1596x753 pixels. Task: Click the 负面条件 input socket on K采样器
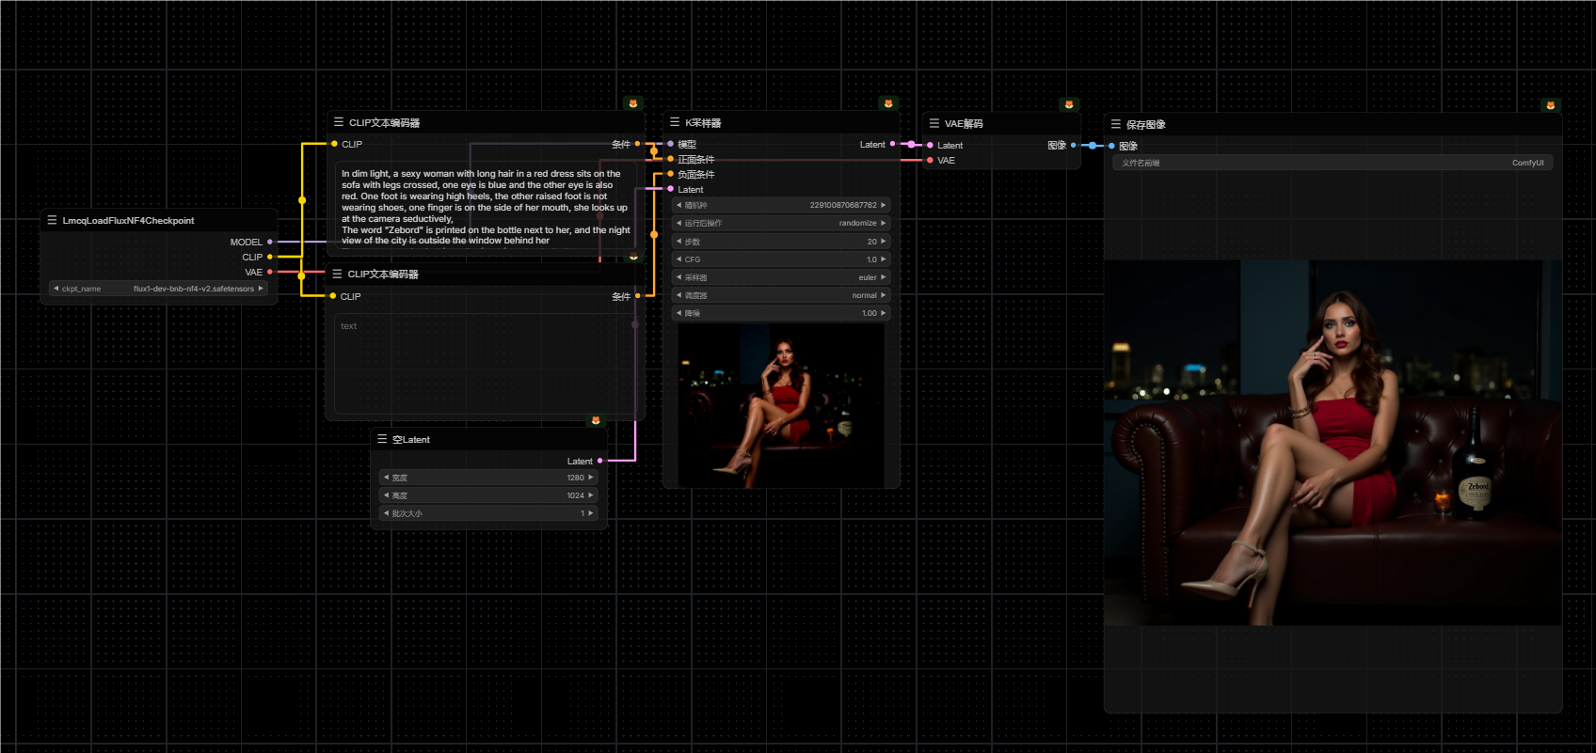(670, 174)
